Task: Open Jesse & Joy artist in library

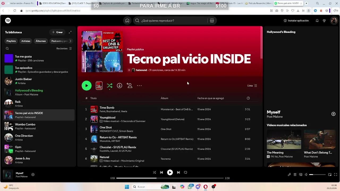Action: point(39,160)
